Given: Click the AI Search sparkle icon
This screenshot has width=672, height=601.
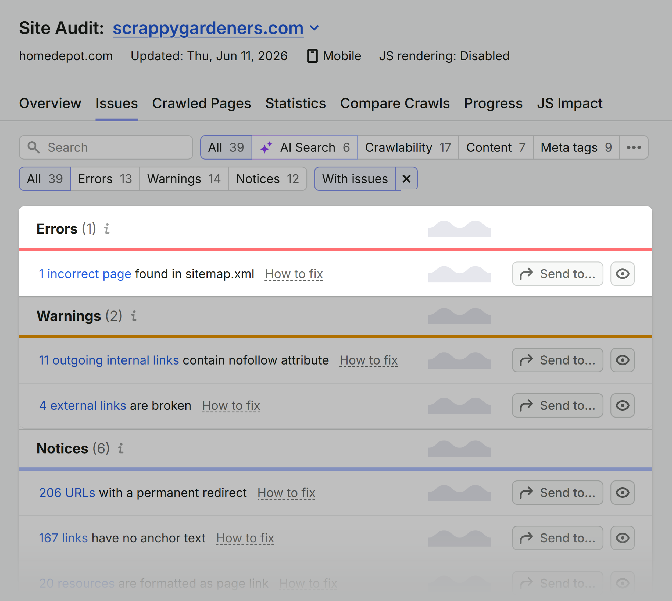Looking at the screenshot, I should point(266,147).
